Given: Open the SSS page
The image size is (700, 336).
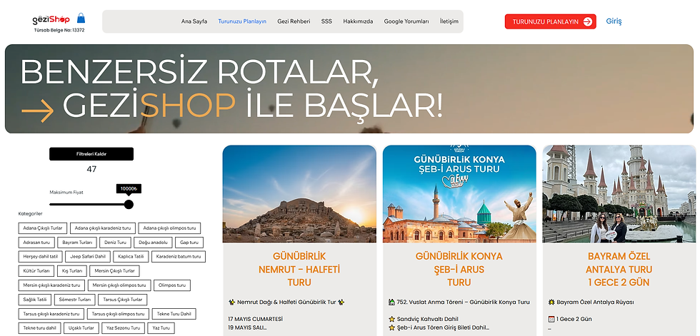Looking at the screenshot, I should [x=326, y=21].
